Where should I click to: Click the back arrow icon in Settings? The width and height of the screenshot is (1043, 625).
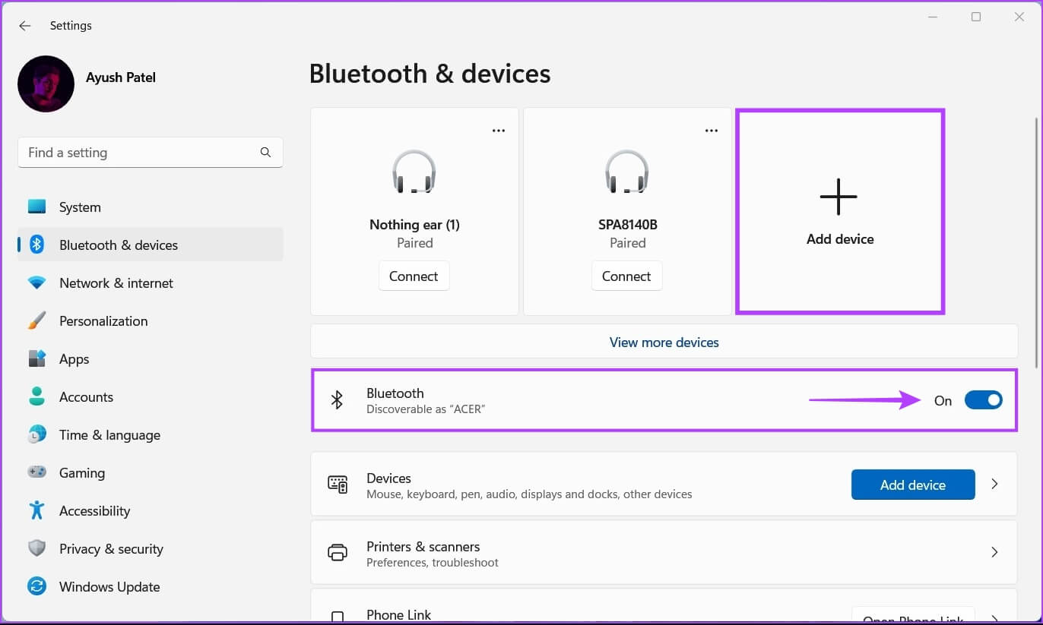coord(25,26)
